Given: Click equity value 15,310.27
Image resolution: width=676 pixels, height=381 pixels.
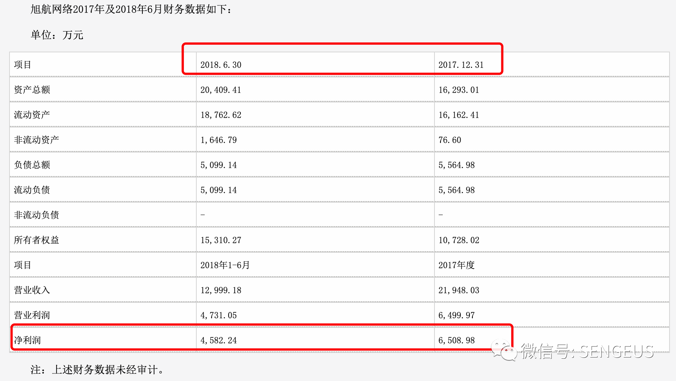Looking at the screenshot, I should pyautogui.click(x=221, y=240).
